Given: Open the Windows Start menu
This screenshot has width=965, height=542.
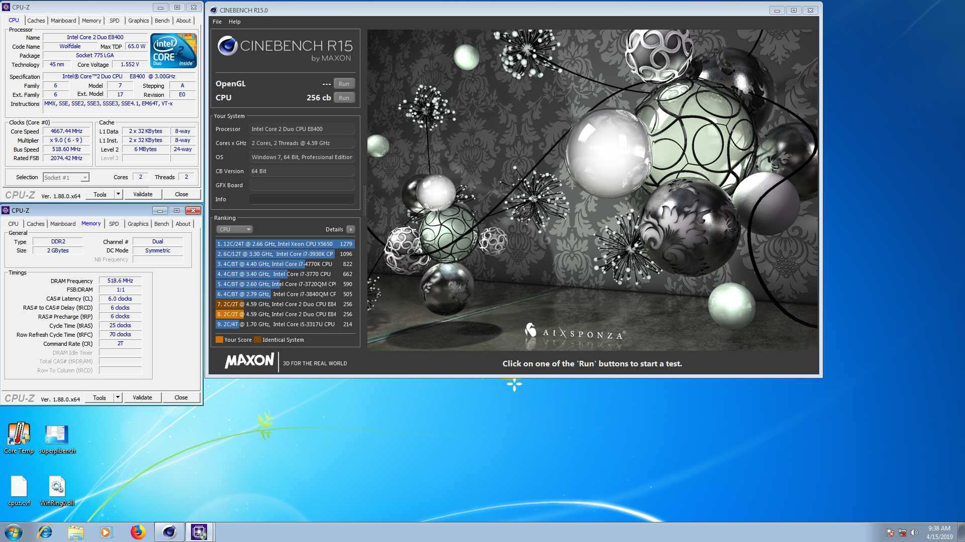Looking at the screenshot, I should coord(14,532).
